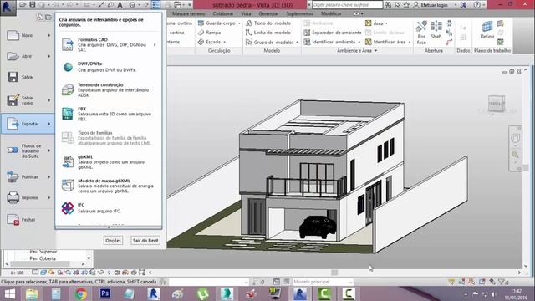Open the Colaborar ribbon tab
Screen dimensions: 535x301
click(x=223, y=13)
